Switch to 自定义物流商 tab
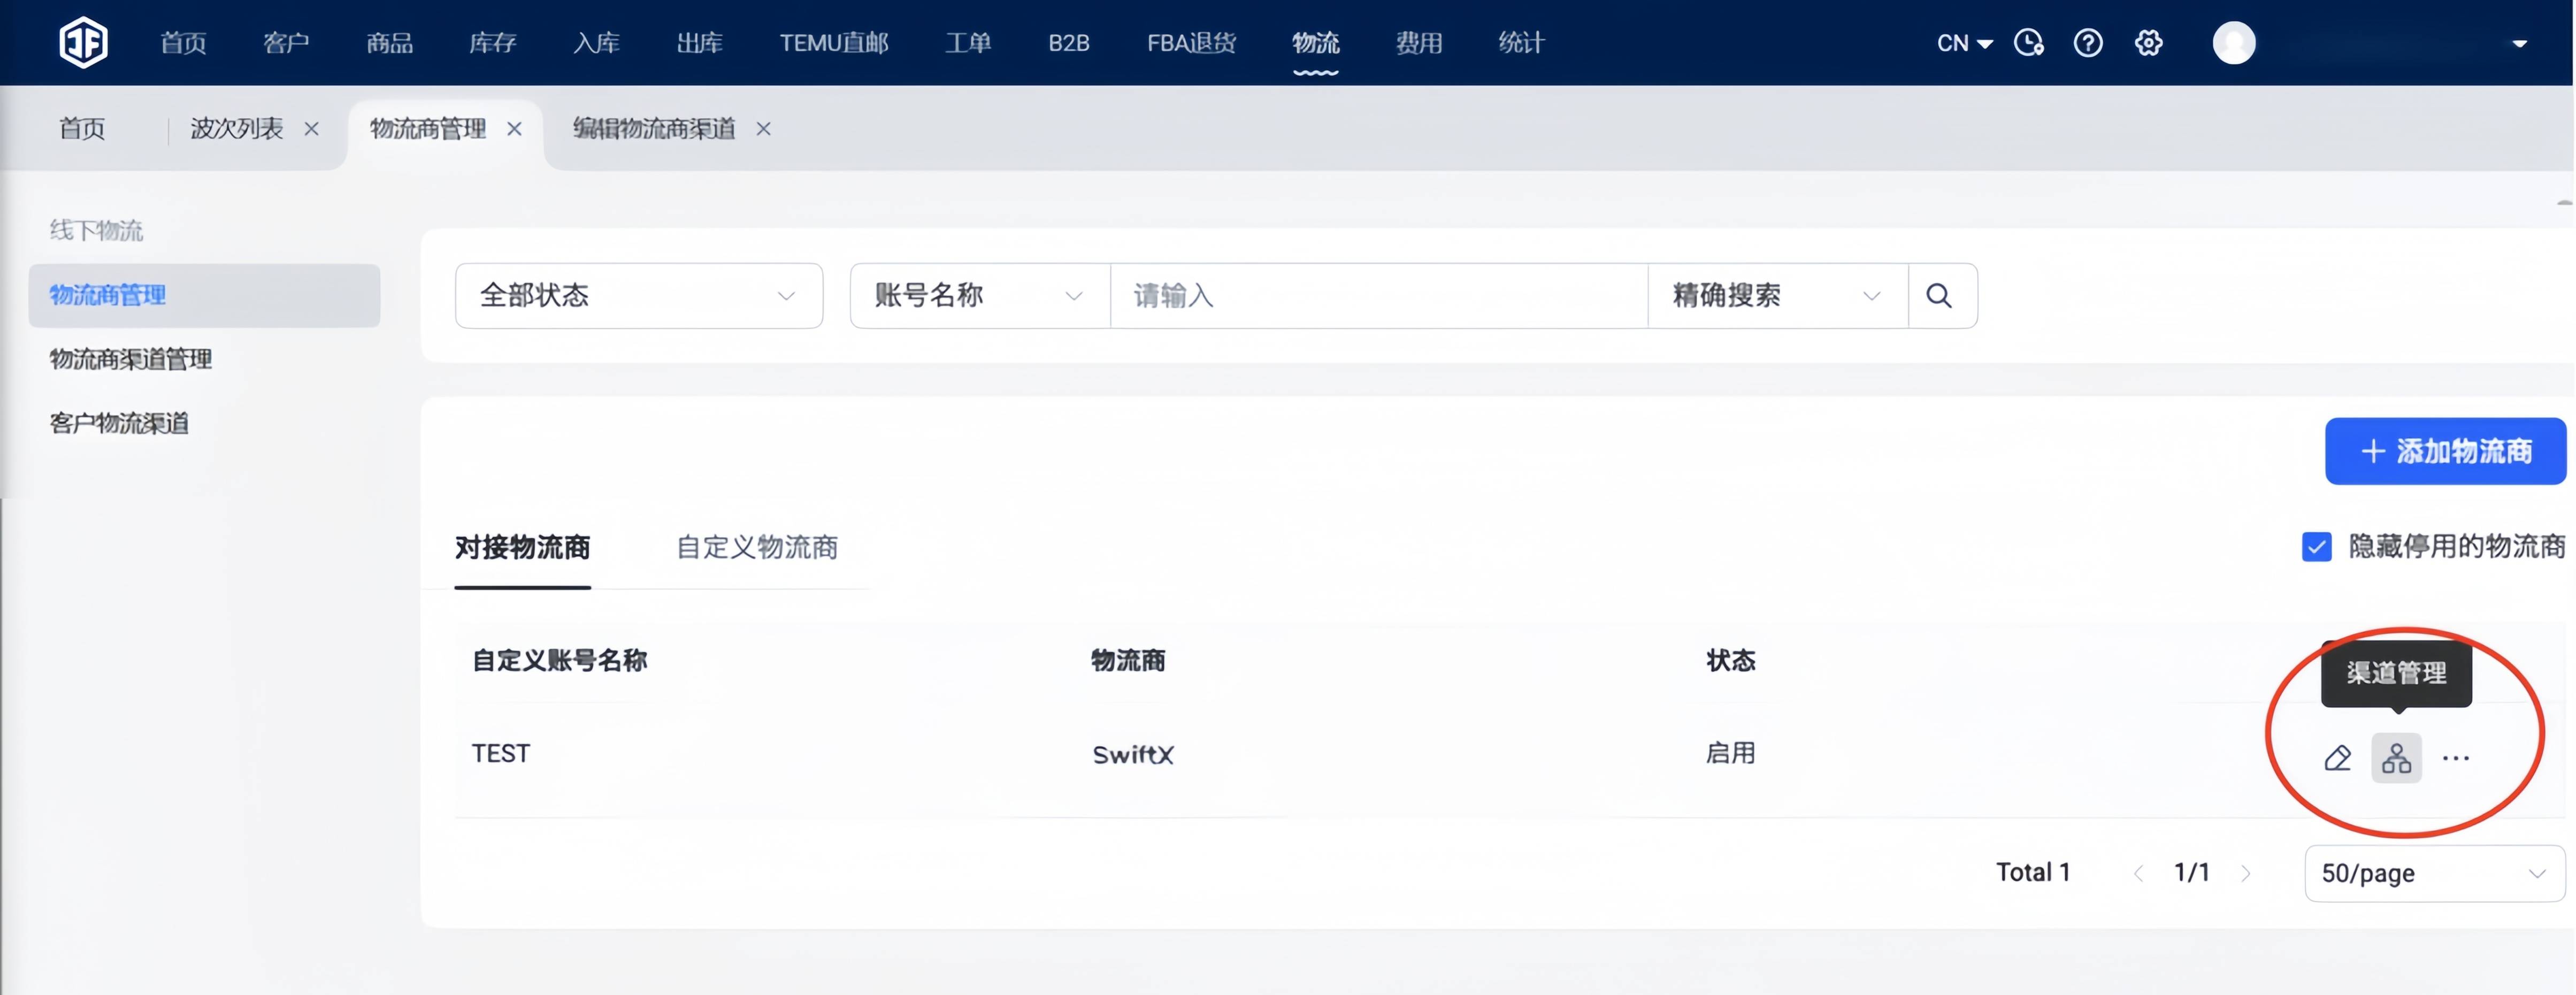This screenshot has height=995, width=2576. tap(756, 547)
